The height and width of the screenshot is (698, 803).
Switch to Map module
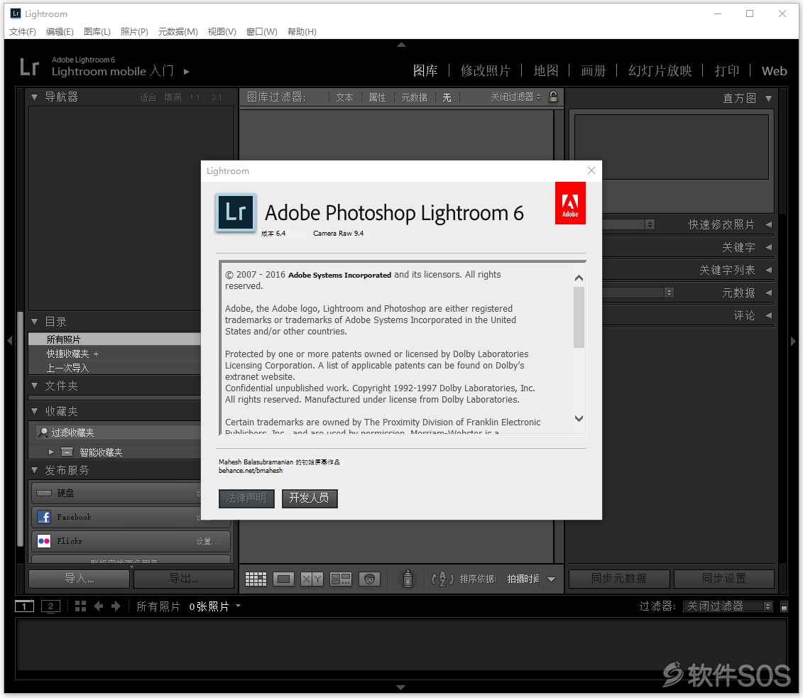545,71
